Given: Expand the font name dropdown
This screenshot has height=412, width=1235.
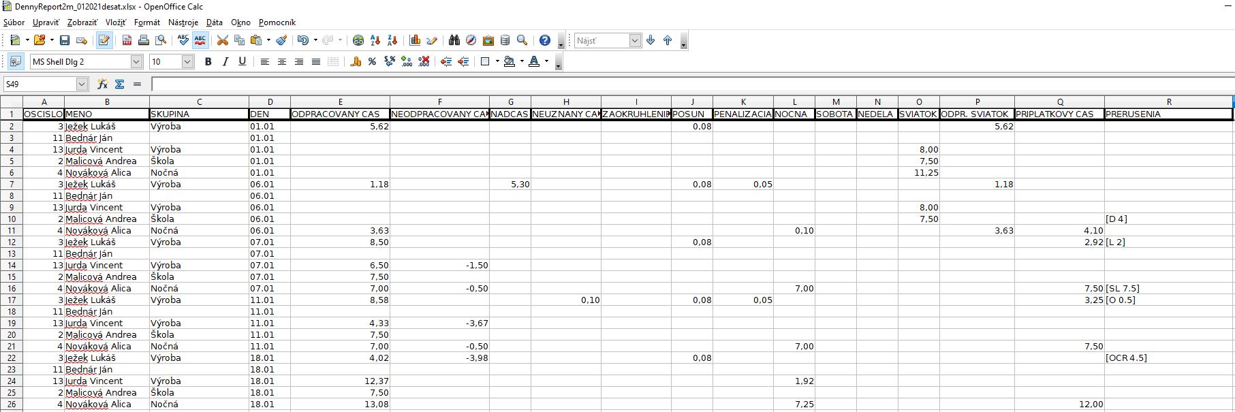Looking at the screenshot, I should click(x=136, y=62).
